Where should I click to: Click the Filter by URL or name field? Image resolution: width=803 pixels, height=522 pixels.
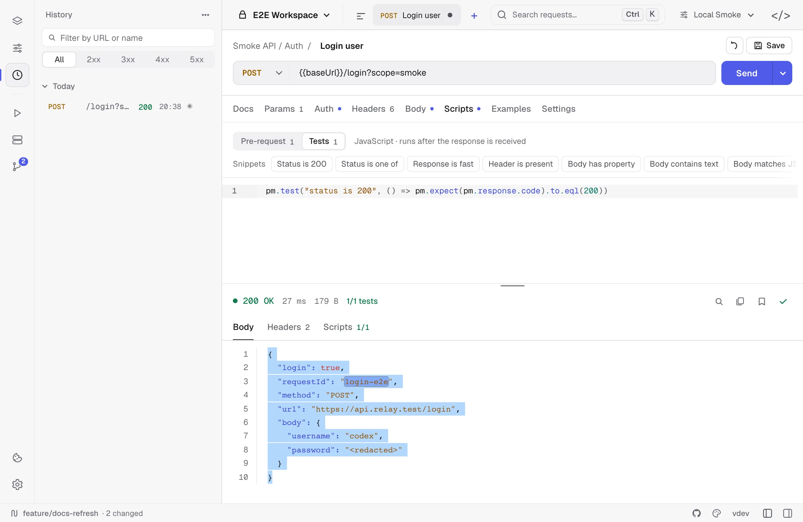point(128,38)
